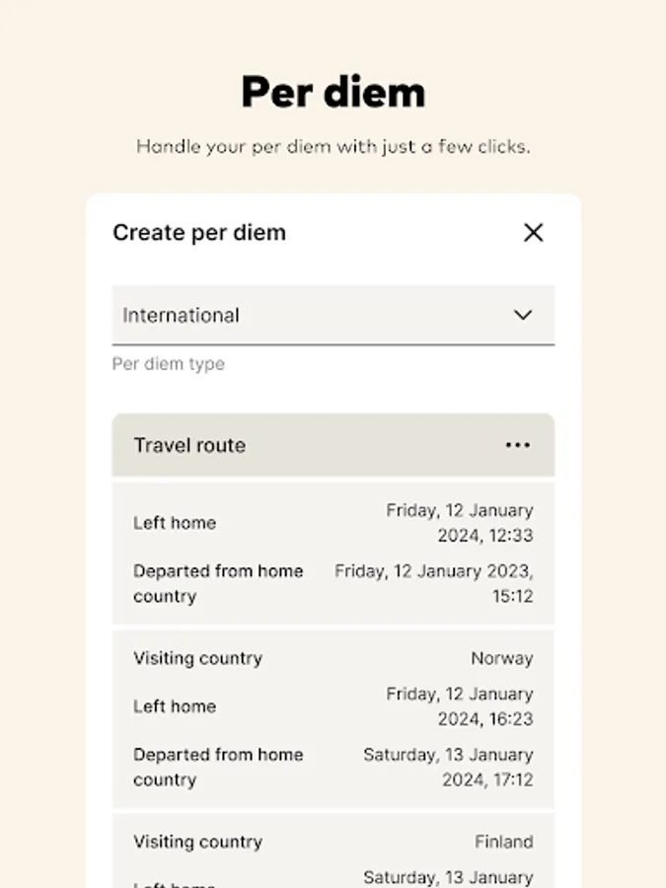Viewport: 666px width, 888px height.
Task: Click the Travel route card header
Action: coord(188,445)
